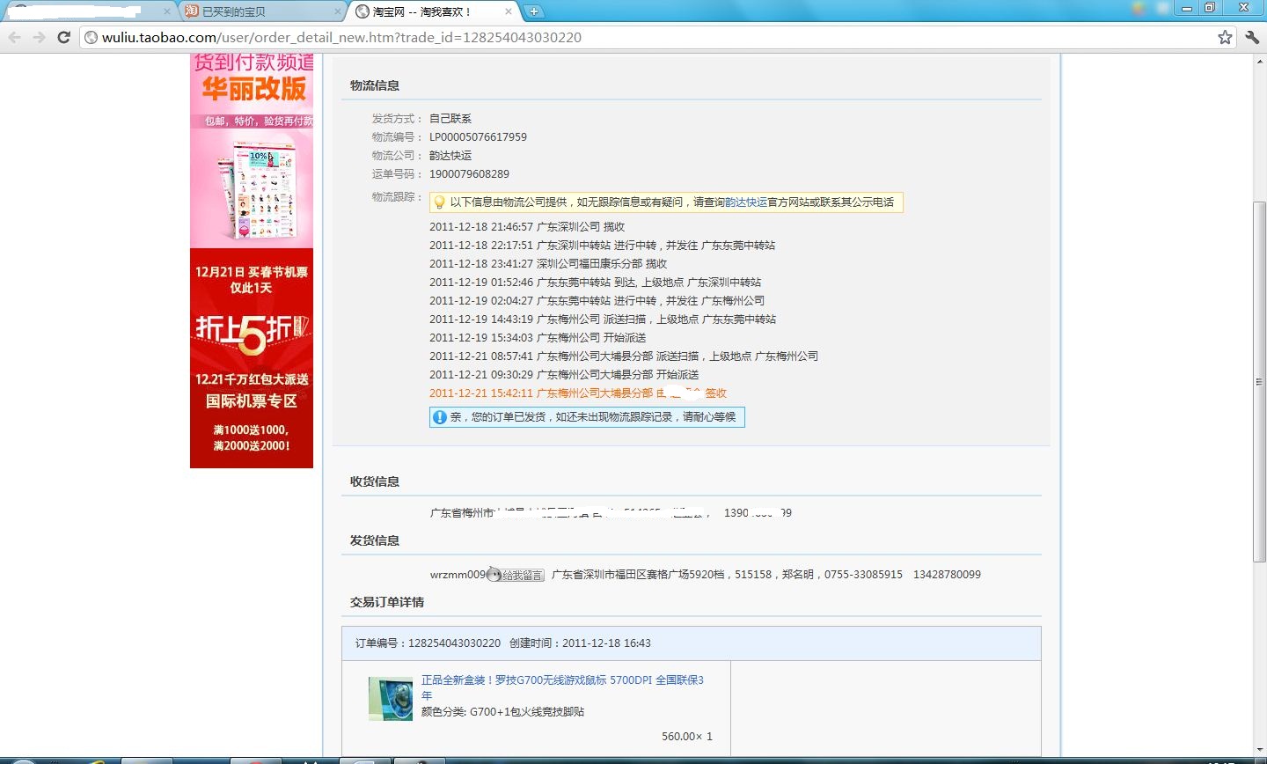Click sender phone number 13428780099
Image resolution: width=1267 pixels, height=764 pixels.
tap(947, 575)
